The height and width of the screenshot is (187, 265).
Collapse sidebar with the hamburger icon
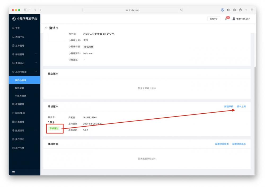click(14, 172)
